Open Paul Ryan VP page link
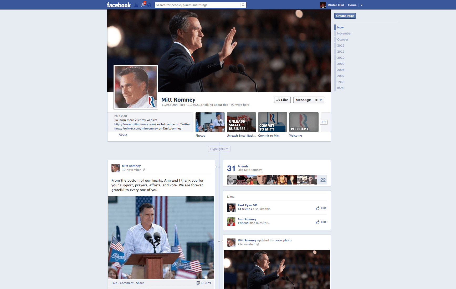Image resolution: width=456 pixels, height=289 pixels. point(247,205)
